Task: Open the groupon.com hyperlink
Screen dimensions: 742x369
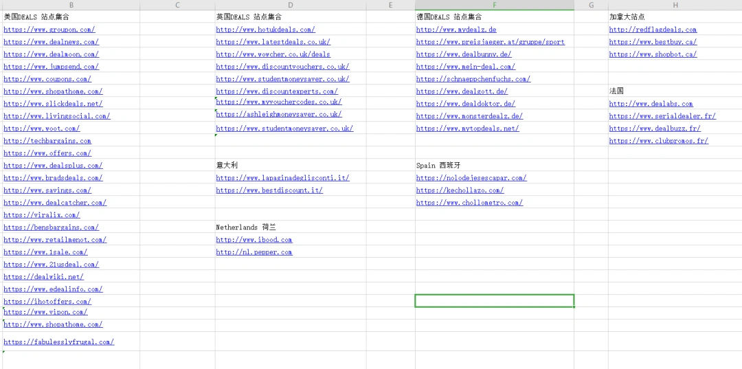Action: tap(49, 30)
